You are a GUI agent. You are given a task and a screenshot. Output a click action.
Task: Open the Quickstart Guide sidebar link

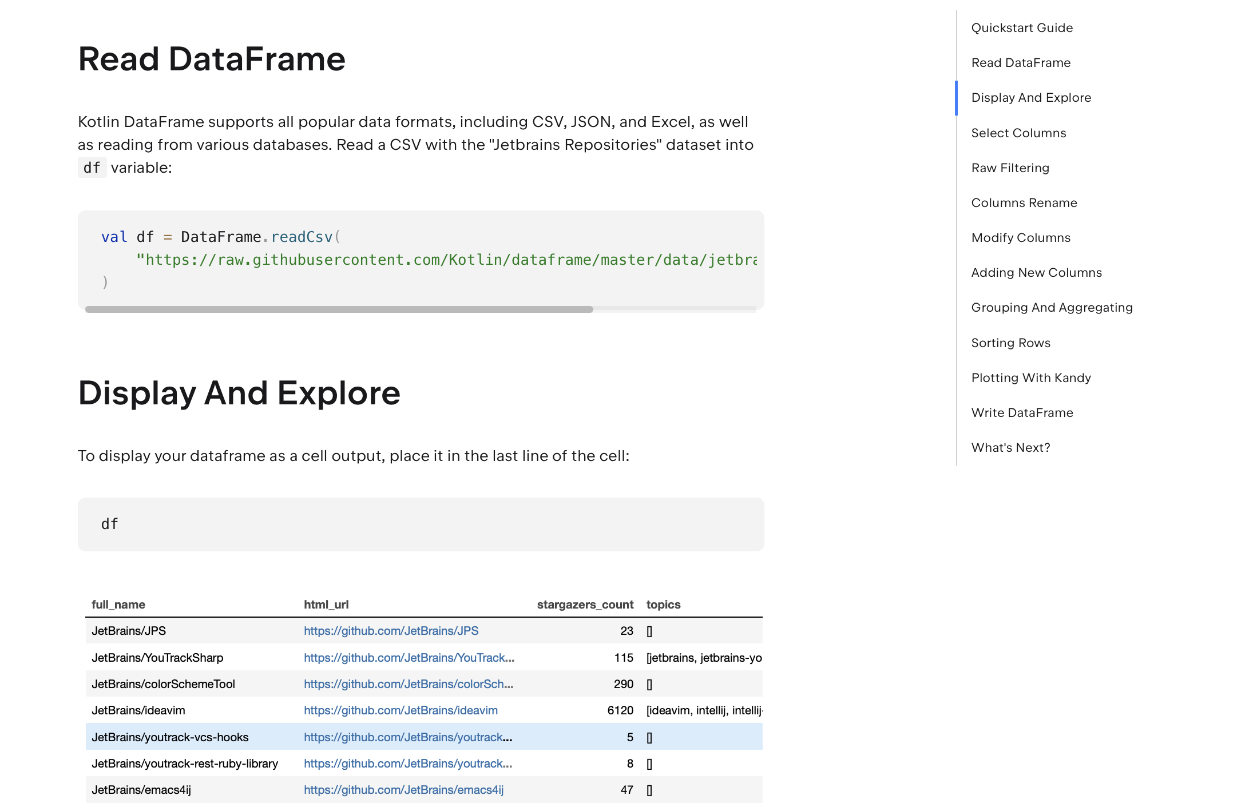click(x=1021, y=27)
